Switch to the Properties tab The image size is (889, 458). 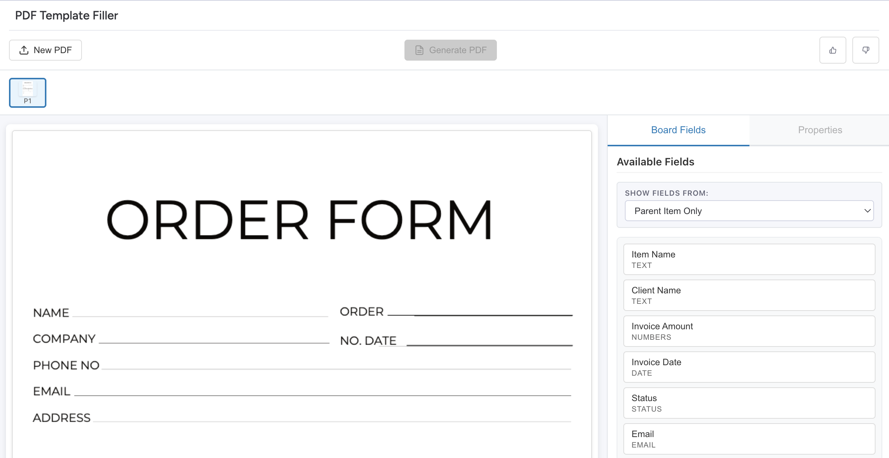coord(820,130)
